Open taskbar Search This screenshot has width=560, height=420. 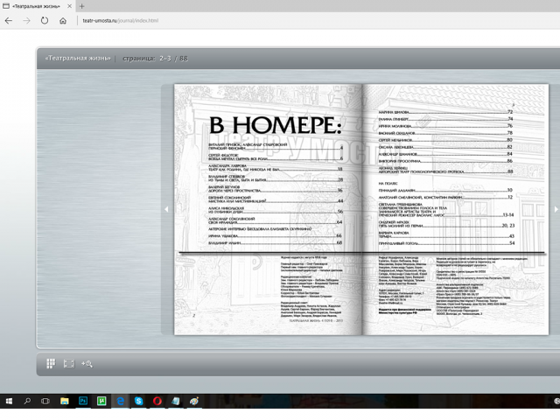(x=27, y=401)
